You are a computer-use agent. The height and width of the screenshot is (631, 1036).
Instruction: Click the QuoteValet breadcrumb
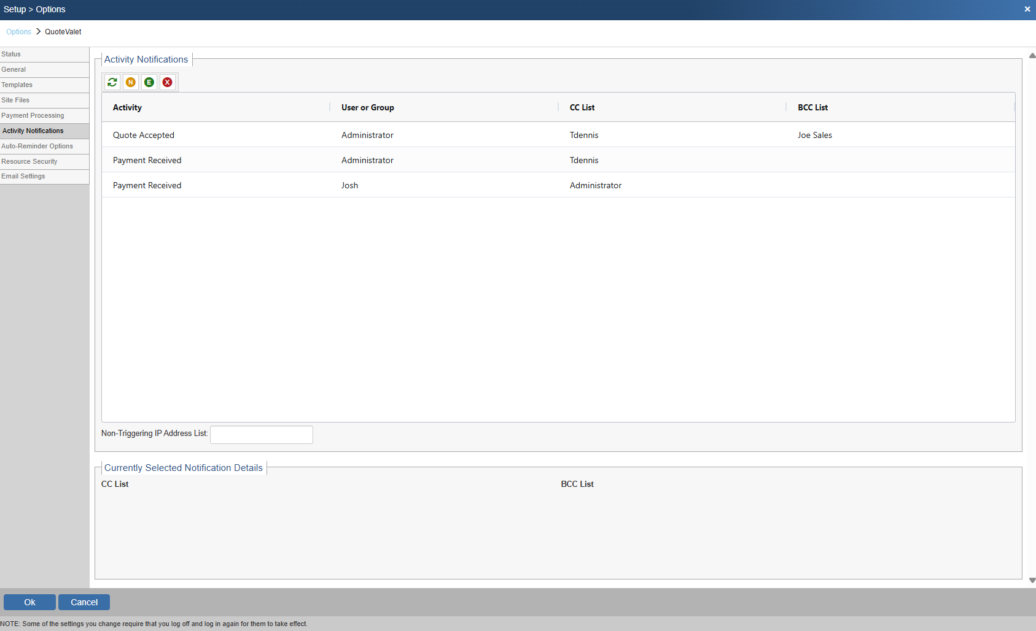point(63,32)
